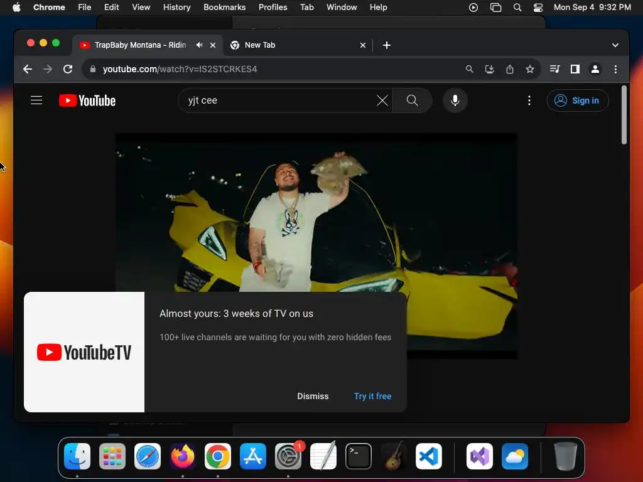
Task: Open the Apple menu
Action: point(16,8)
